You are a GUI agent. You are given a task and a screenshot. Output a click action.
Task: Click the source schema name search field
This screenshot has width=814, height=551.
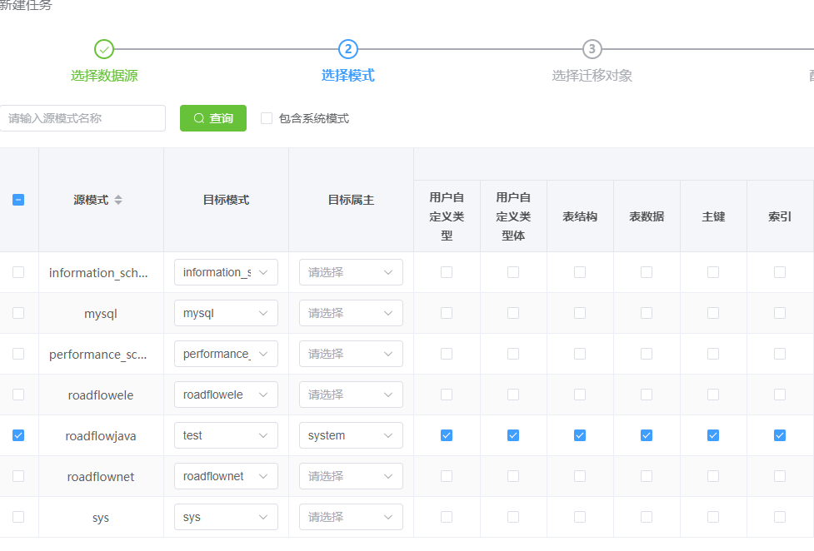click(x=82, y=118)
